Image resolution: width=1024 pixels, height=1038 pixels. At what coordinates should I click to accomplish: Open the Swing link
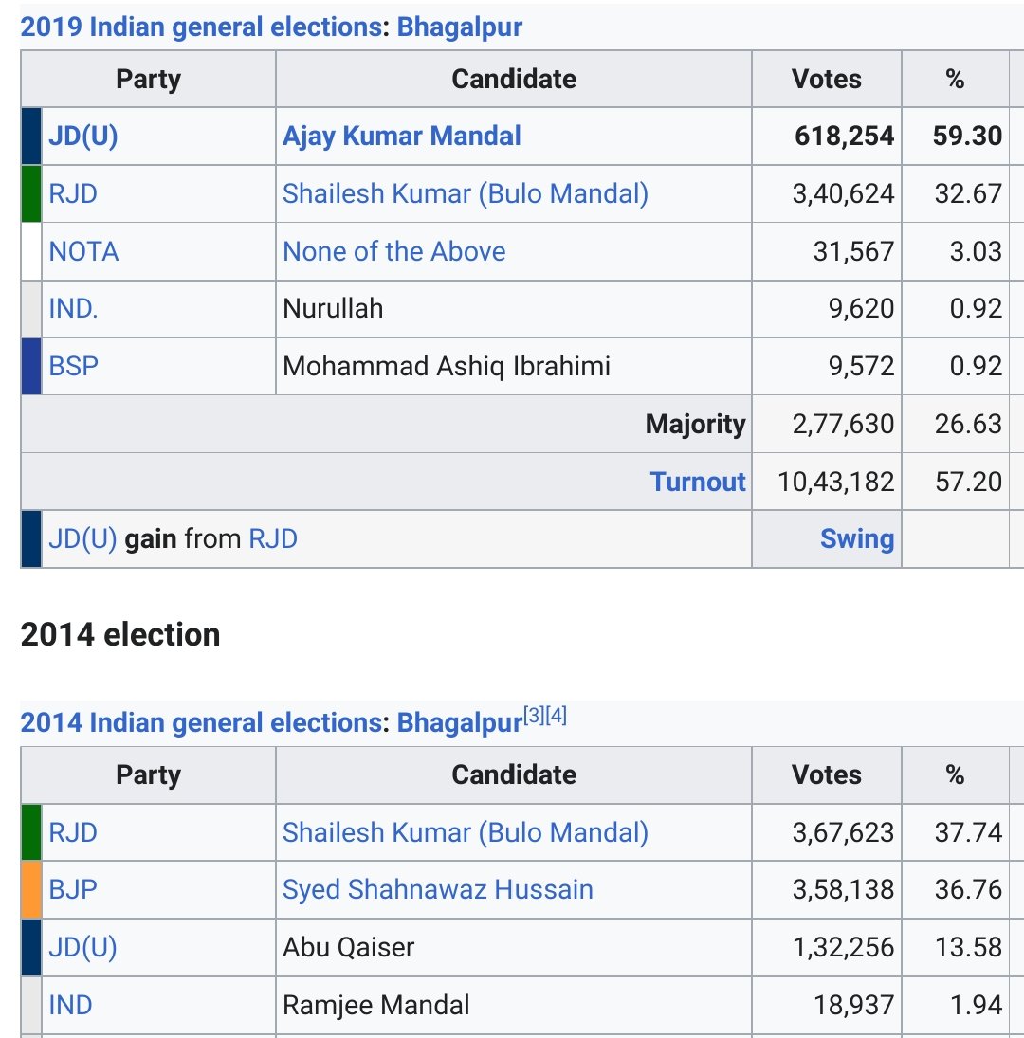point(857,538)
